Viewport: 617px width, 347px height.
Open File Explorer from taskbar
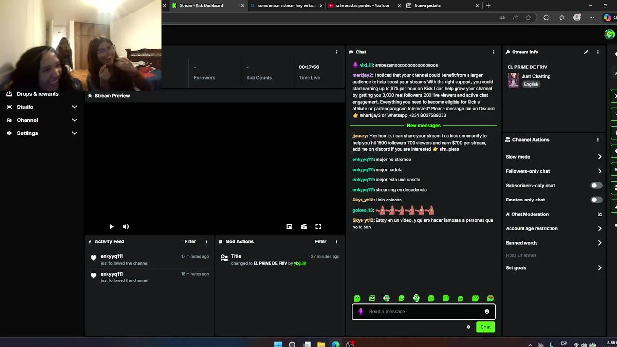click(321, 344)
